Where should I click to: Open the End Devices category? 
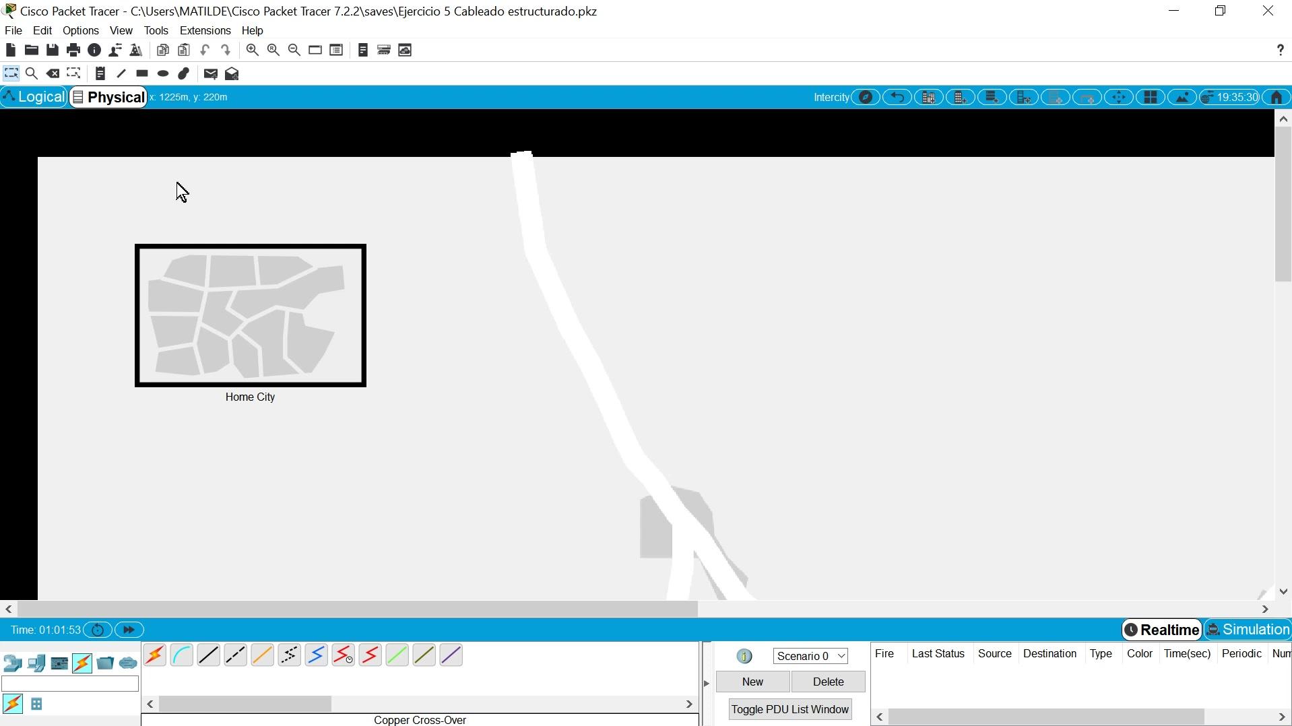tap(36, 663)
